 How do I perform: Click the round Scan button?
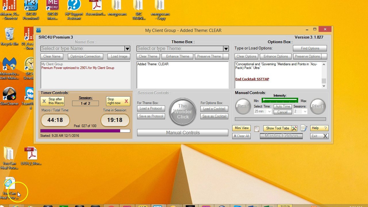[243, 106]
